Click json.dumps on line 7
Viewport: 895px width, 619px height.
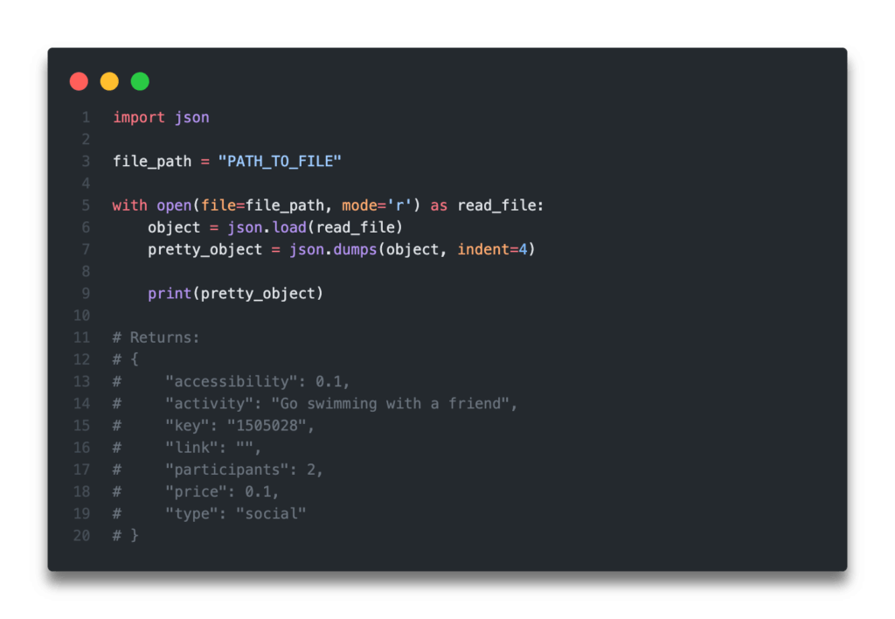point(333,249)
